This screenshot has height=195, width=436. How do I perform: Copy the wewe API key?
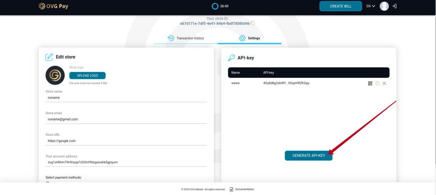377,83
